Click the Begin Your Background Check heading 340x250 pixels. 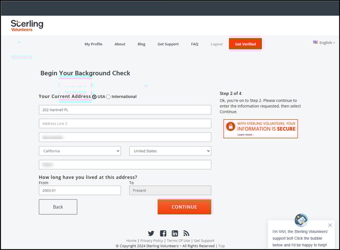click(x=85, y=73)
